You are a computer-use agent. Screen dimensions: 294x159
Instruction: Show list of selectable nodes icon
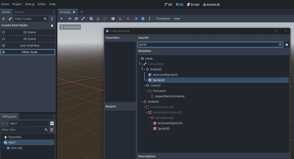[x=91, y=19]
